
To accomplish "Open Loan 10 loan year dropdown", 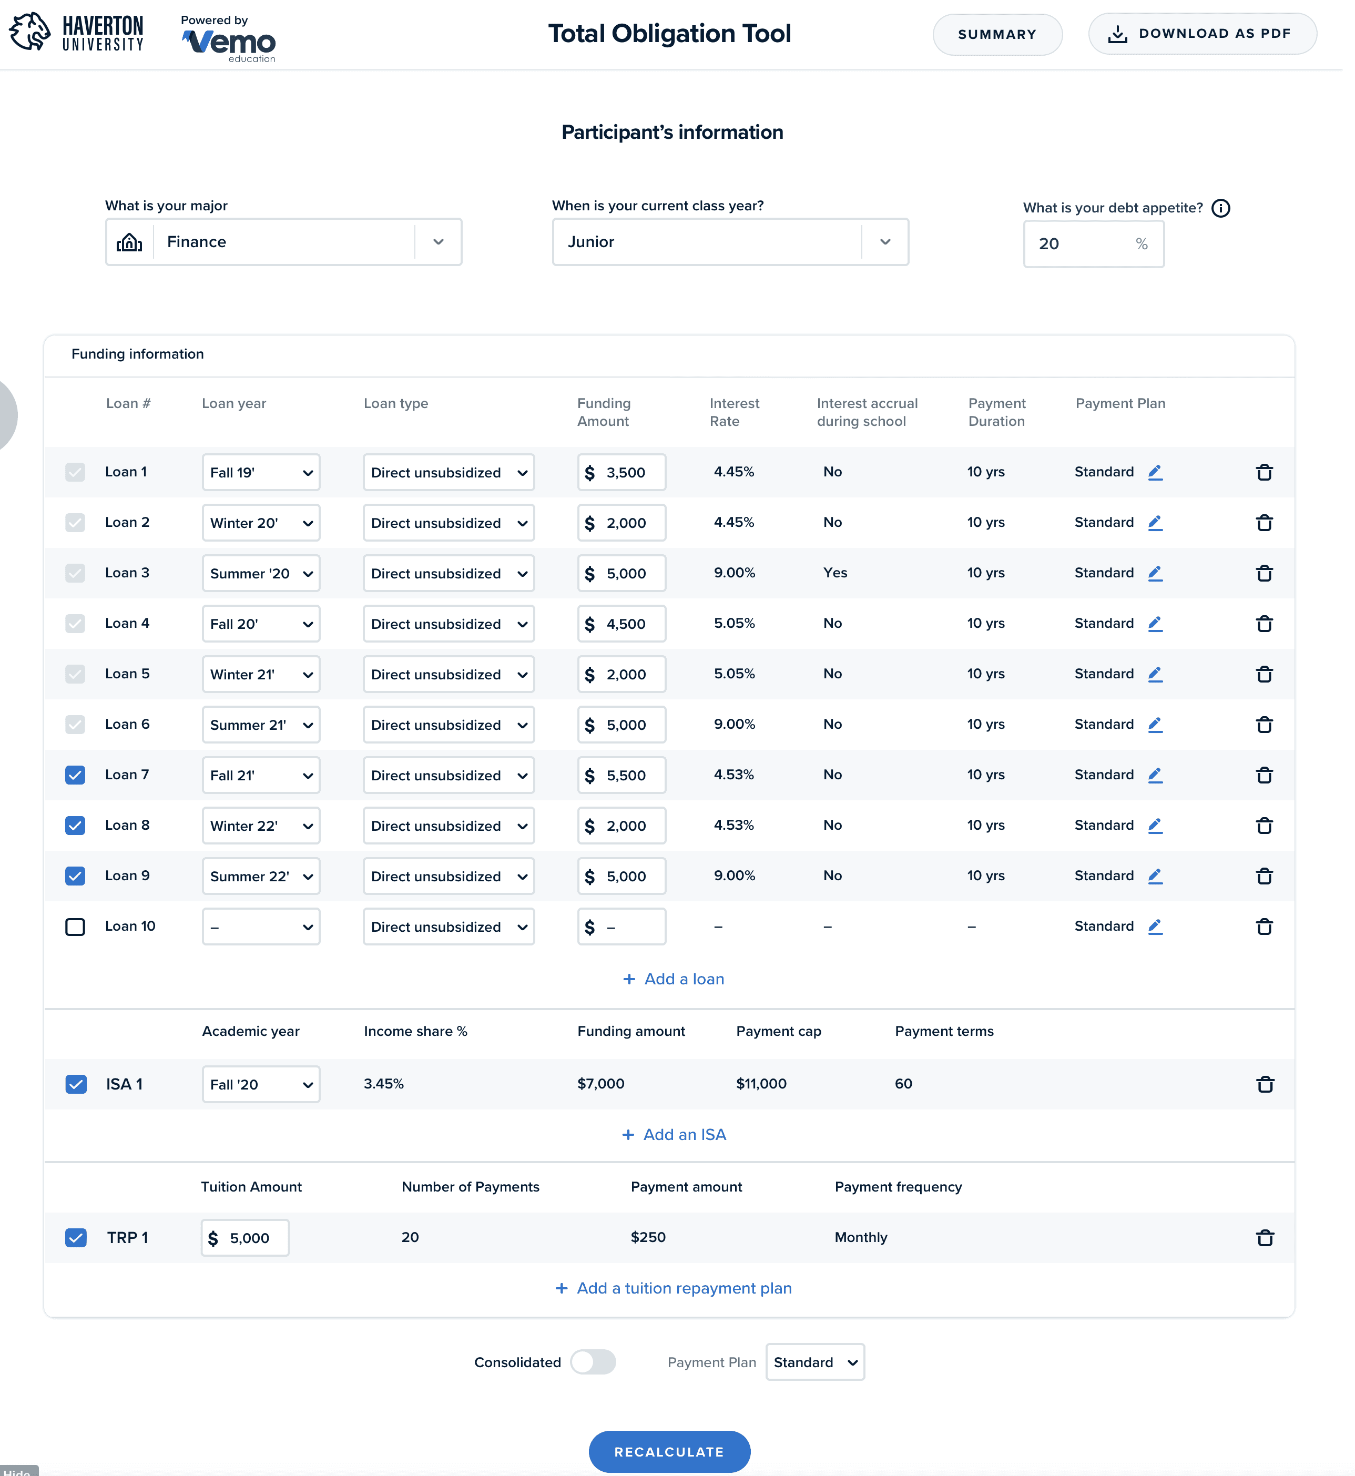I will (x=263, y=935).
